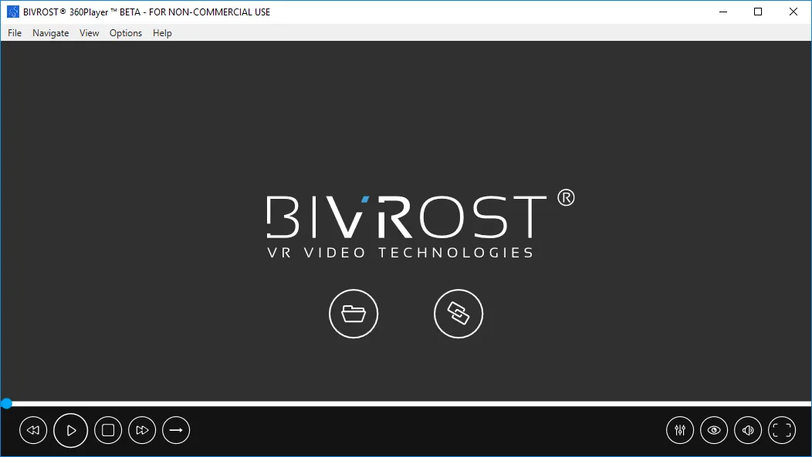
Task: Open the View menu
Action: (89, 33)
